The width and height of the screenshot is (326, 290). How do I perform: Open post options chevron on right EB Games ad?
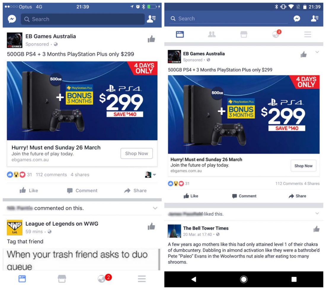tap(317, 52)
